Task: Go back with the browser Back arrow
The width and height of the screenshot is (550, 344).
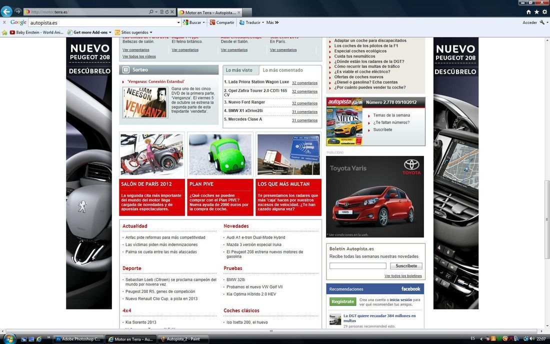Action: pos(6,11)
